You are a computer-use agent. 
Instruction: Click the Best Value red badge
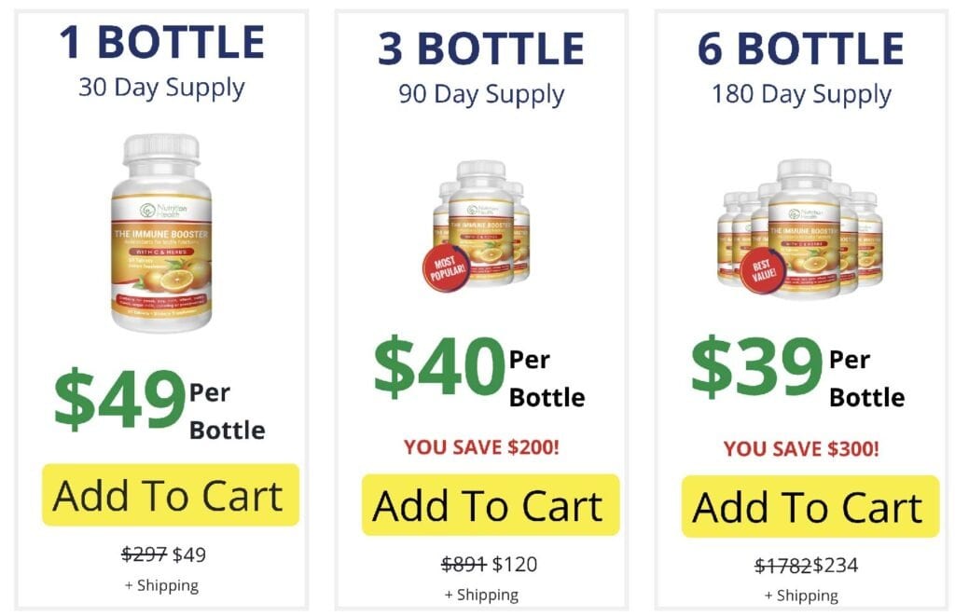click(x=764, y=269)
